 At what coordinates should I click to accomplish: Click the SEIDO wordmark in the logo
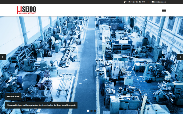point(29,9)
